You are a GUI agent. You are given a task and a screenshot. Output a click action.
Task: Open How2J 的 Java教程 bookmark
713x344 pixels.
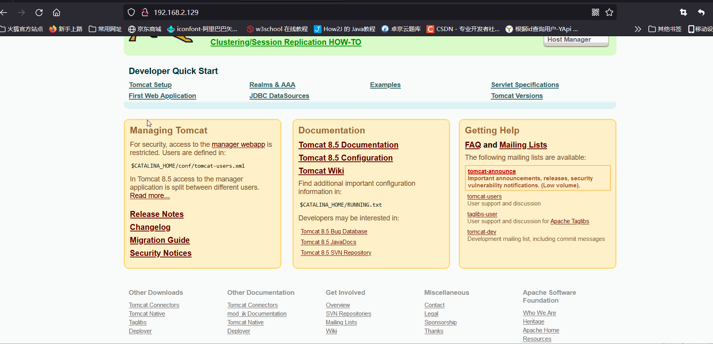(345, 29)
